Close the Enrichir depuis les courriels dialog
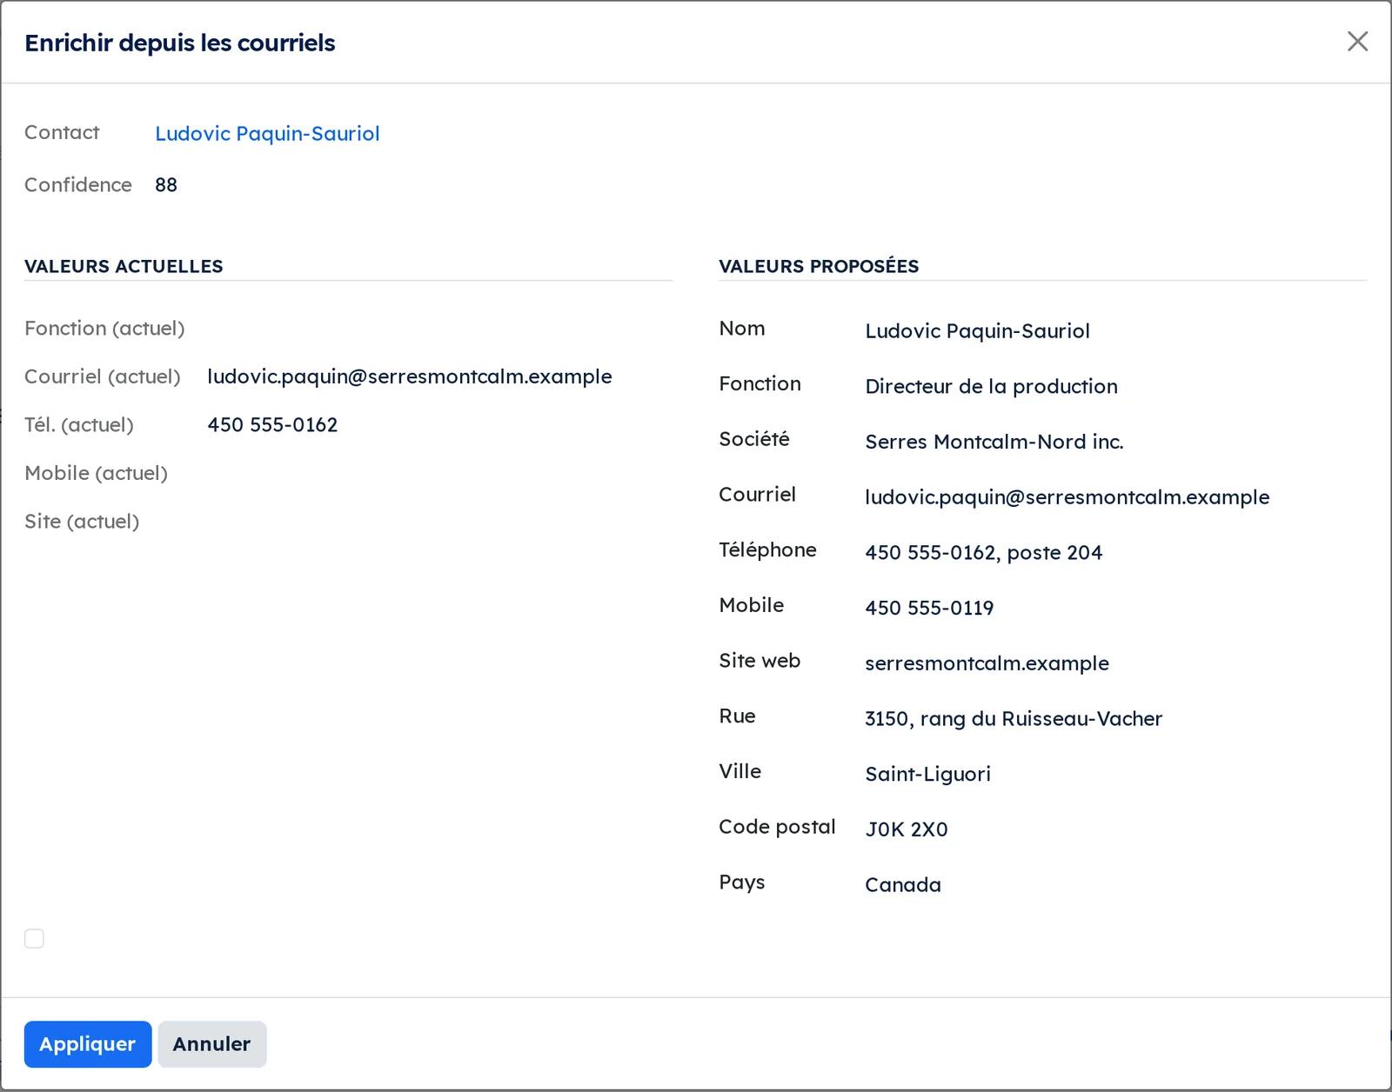 click(1357, 42)
